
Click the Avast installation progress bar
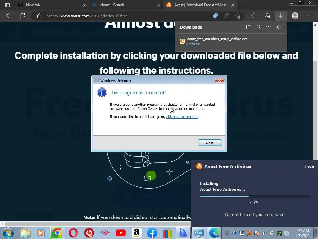(254, 196)
